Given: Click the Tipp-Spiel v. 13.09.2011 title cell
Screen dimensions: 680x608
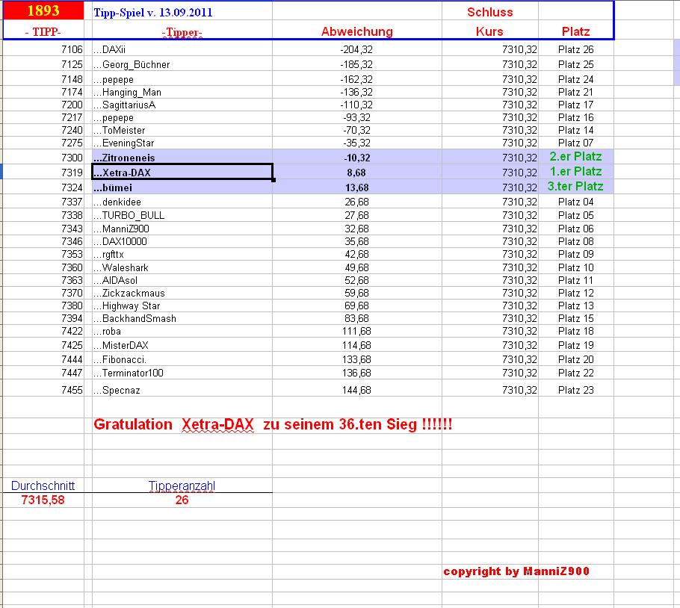Looking at the screenshot, I should click(152, 12).
